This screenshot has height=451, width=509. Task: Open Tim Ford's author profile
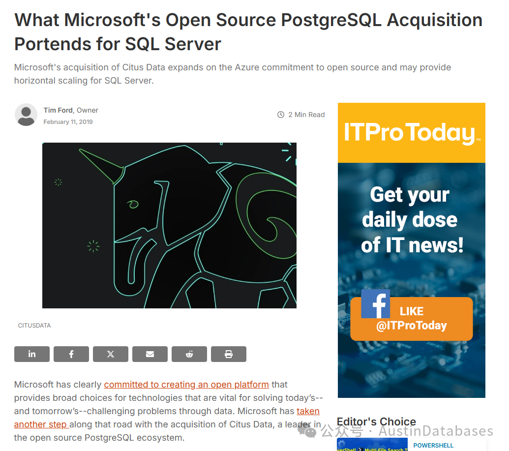tap(58, 110)
